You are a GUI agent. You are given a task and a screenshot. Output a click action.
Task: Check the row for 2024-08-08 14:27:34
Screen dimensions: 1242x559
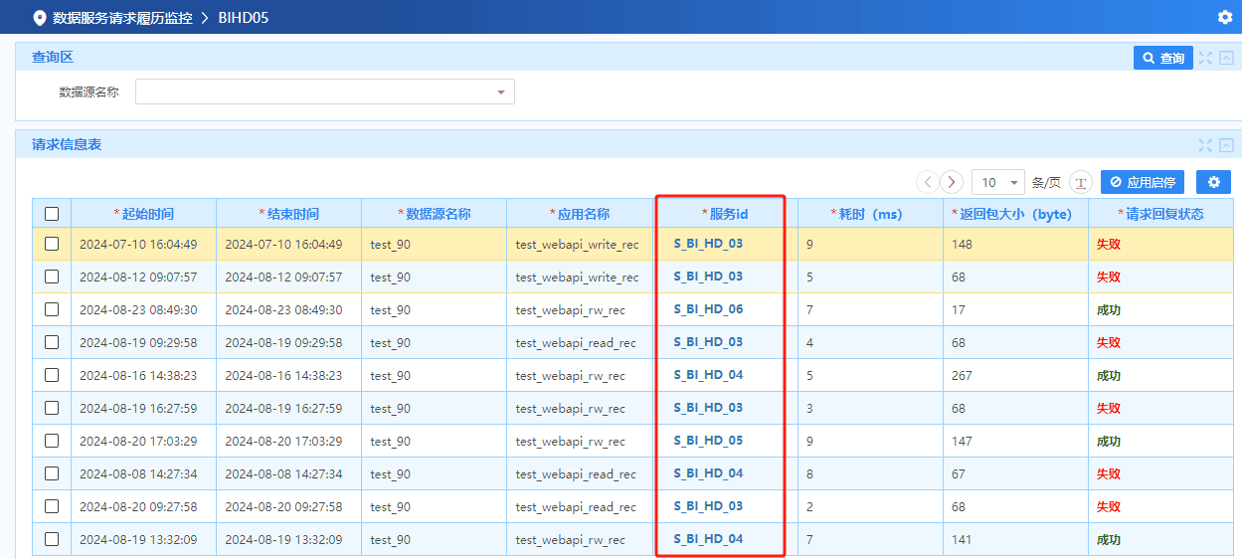pyautogui.click(x=52, y=473)
